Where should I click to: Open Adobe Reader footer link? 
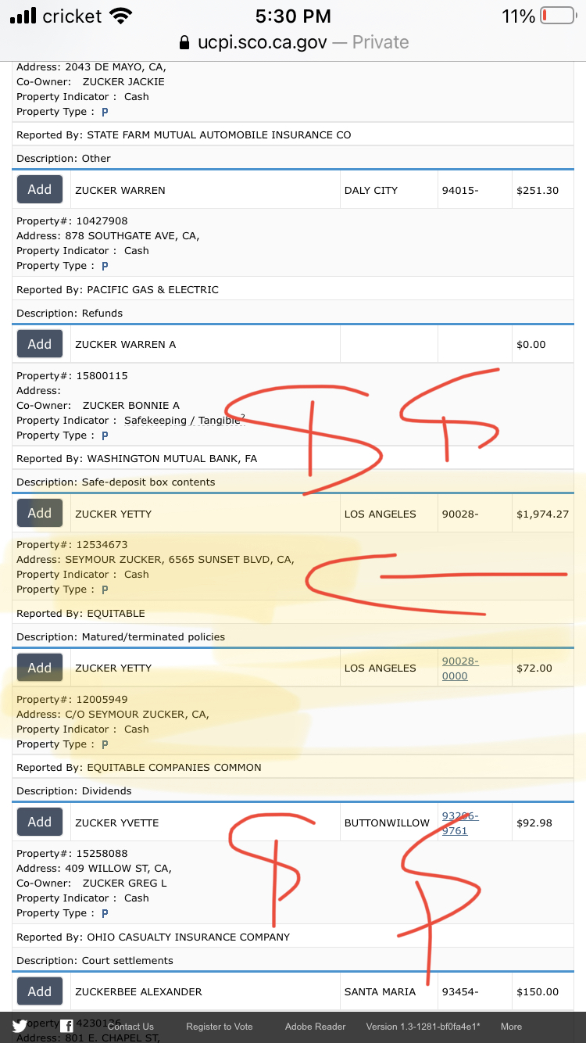pyautogui.click(x=315, y=1027)
